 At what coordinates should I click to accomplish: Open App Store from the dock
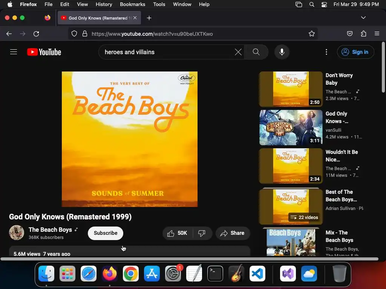point(152,274)
